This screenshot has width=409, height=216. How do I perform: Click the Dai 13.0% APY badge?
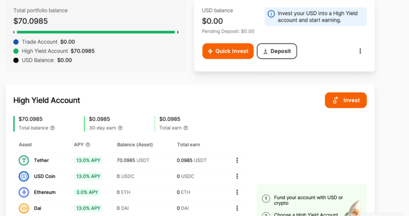tap(88, 208)
